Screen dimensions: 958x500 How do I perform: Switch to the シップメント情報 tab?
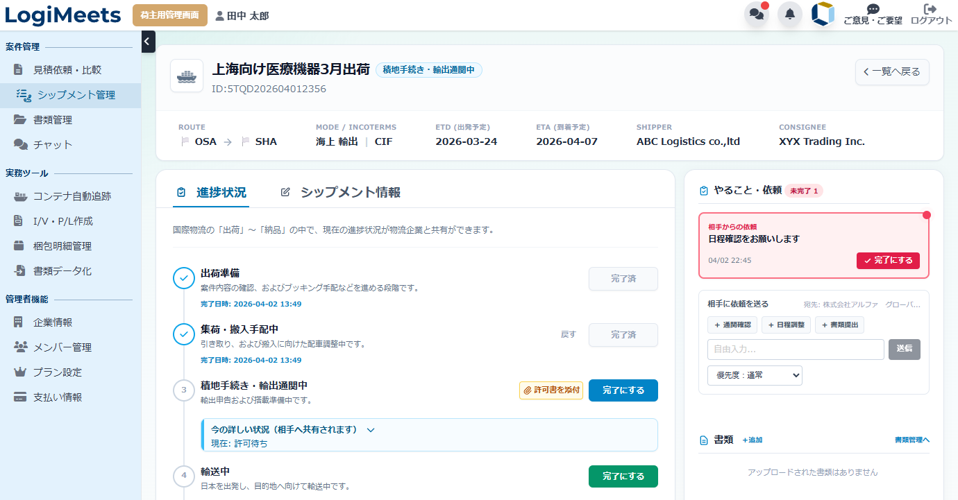[349, 191]
